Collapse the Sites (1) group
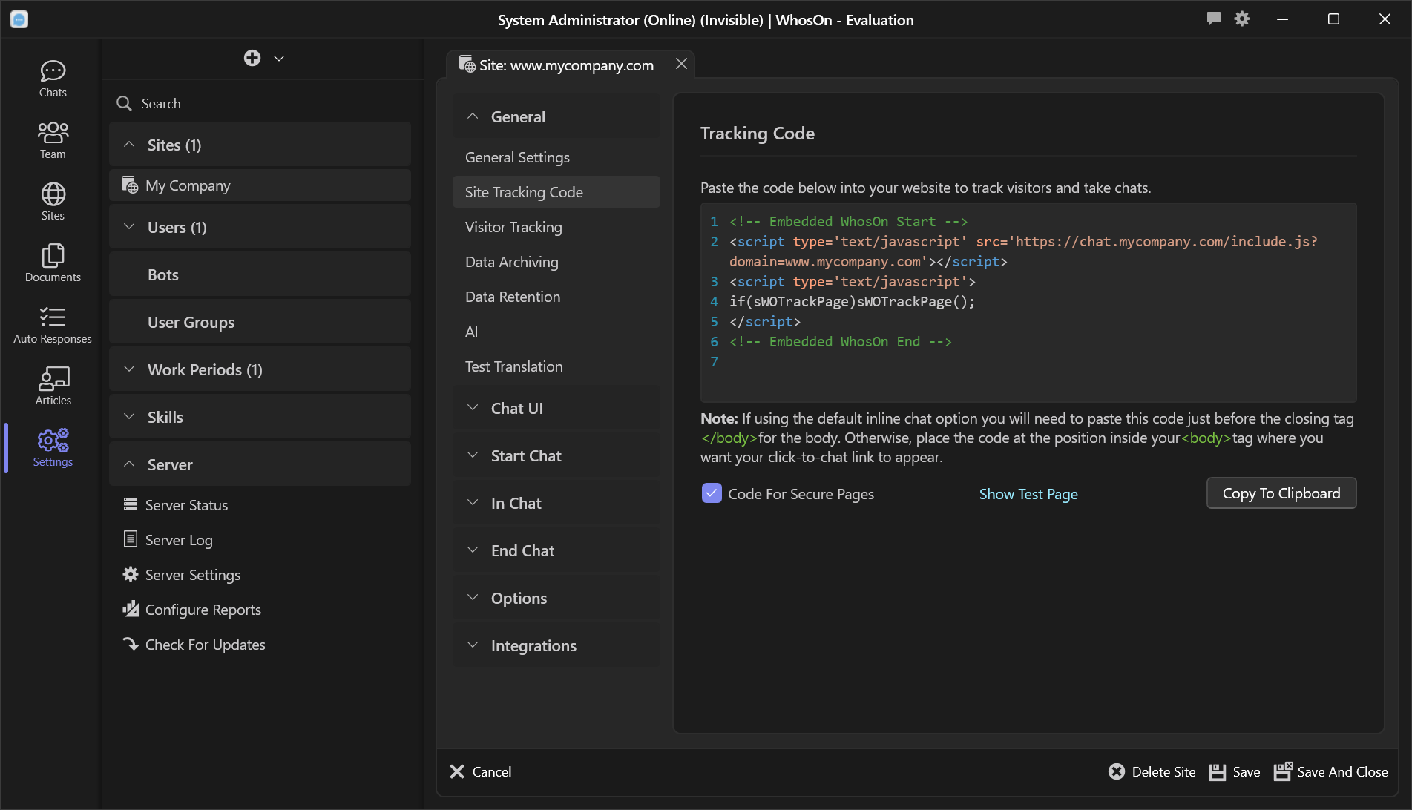The image size is (1412, 810). pos(260,145)
